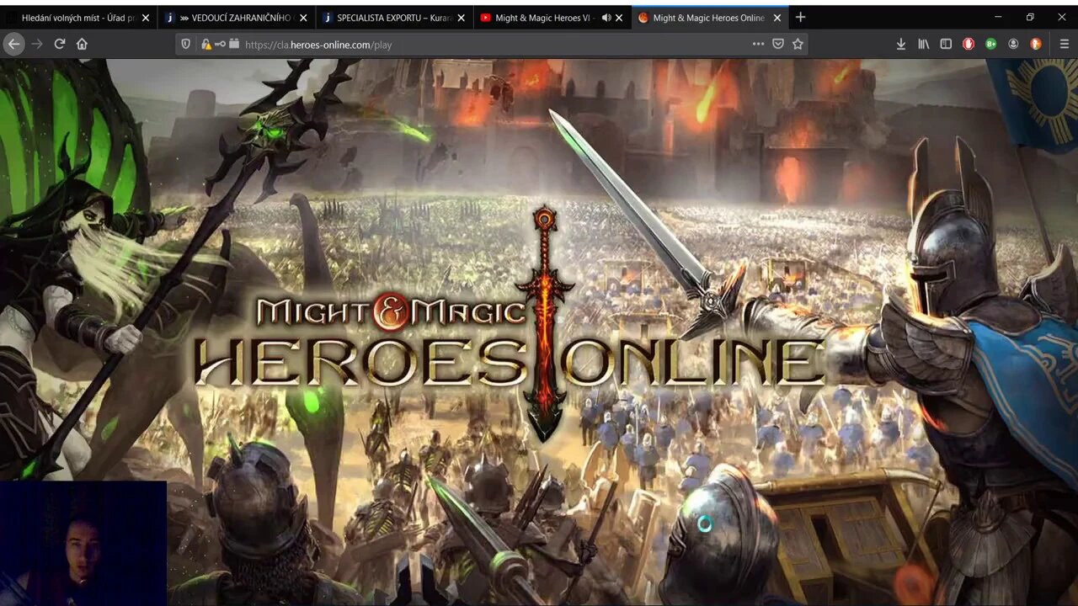Switch to the SPECIALISTA EXPORTU tab

394,18
